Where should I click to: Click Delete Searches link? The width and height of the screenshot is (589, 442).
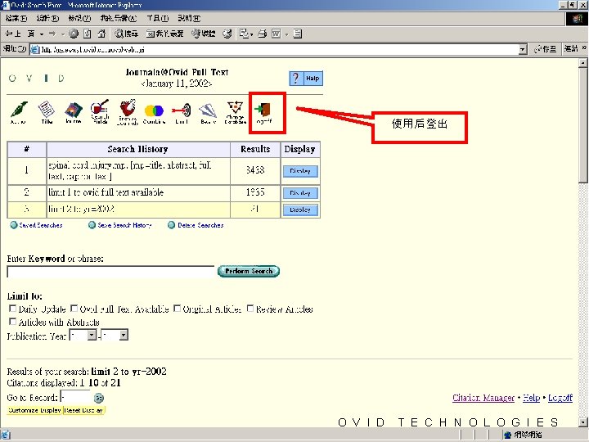[200, 225]
